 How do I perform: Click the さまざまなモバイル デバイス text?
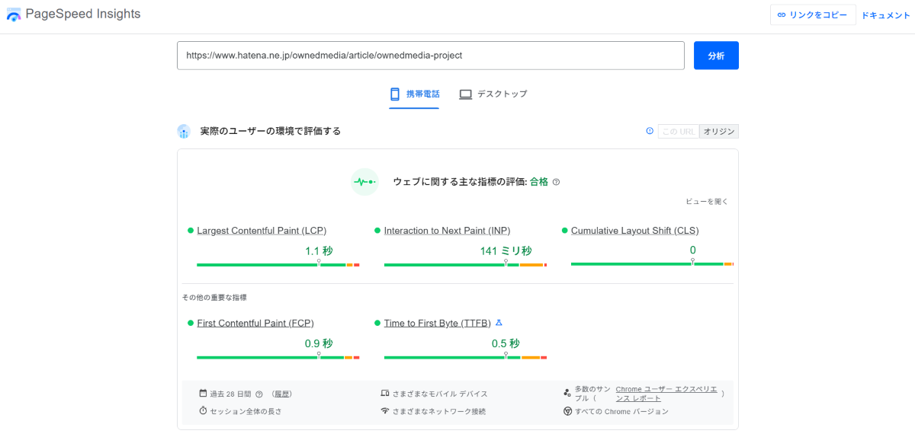pos(440,394)
